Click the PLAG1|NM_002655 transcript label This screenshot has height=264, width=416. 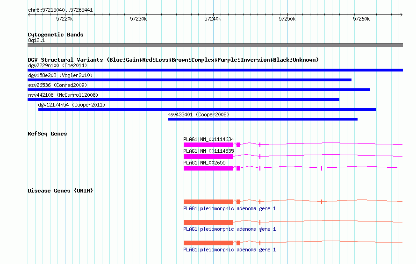point(205,163)
